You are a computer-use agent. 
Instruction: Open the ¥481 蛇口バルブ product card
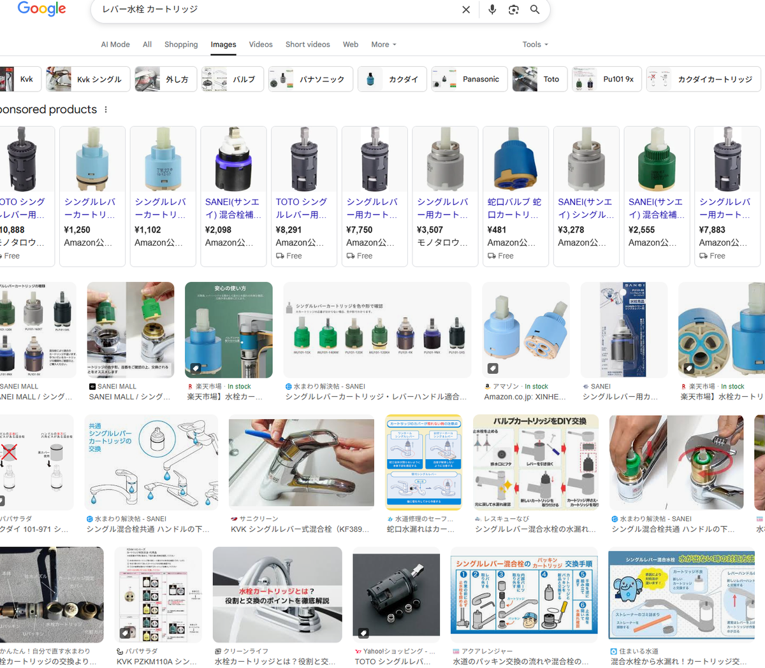(516, 196)
